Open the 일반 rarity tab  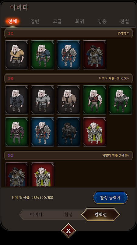click(35, 21)
